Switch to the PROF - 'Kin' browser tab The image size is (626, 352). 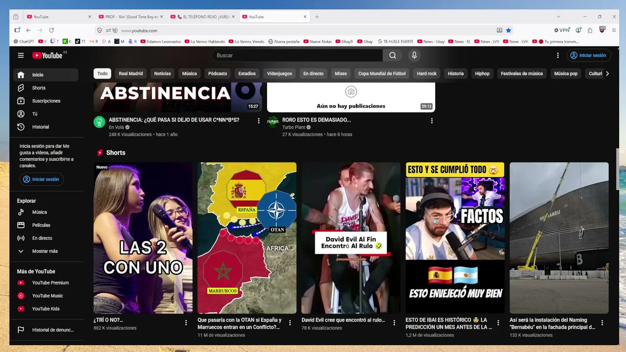tap(131, 17)
